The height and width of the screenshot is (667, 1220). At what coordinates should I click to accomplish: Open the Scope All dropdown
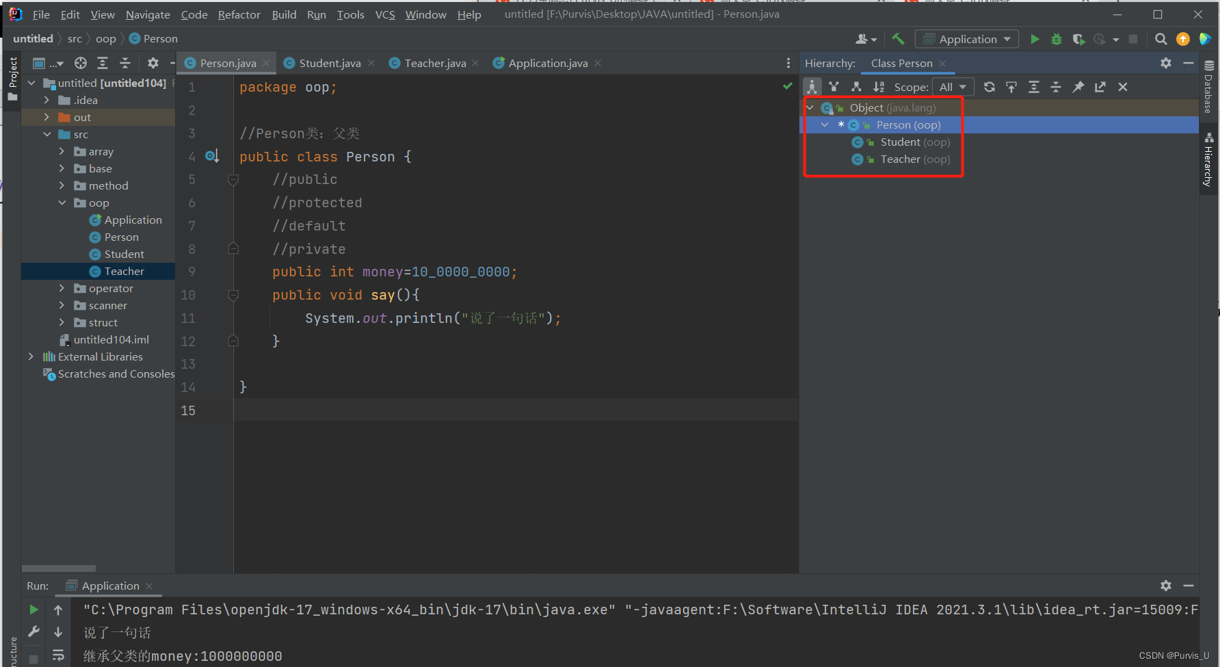953,87
